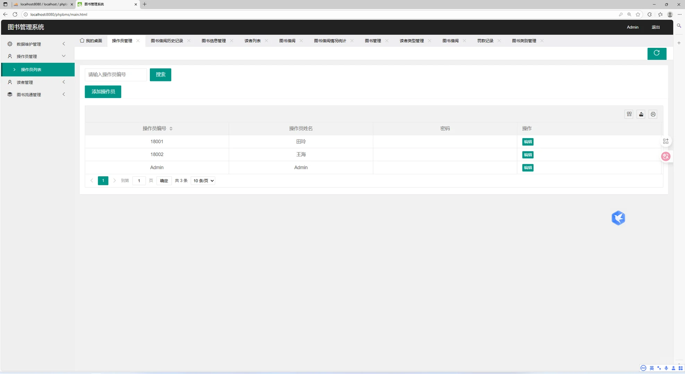This screenshot has width=685, height=374.
Task: Click the table print icon
Action: [653, 114]
